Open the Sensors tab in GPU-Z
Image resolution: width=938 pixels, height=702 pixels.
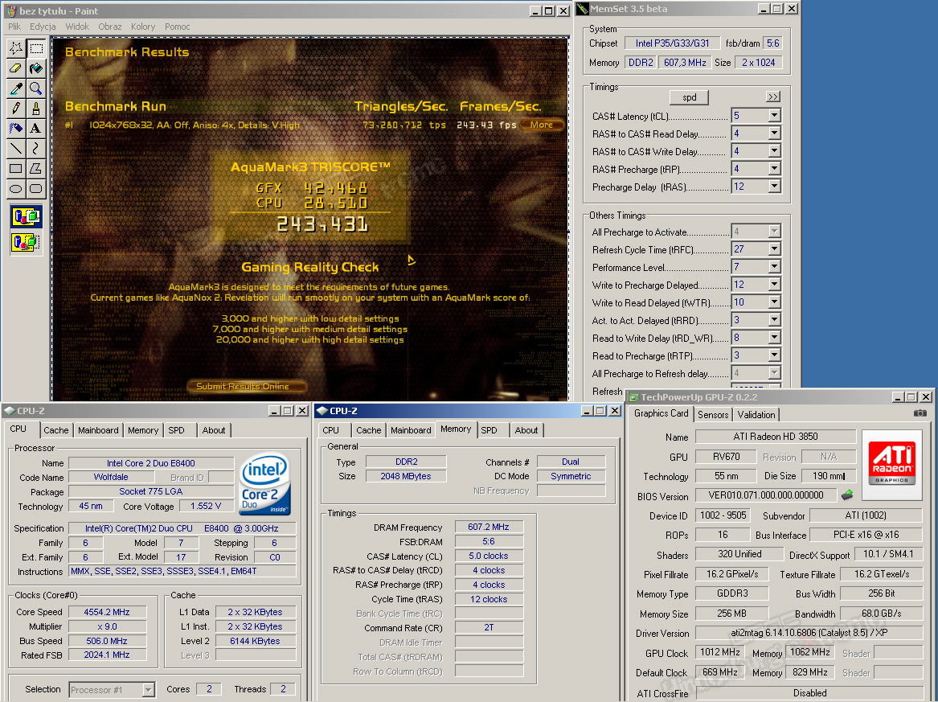click(713, 415)
